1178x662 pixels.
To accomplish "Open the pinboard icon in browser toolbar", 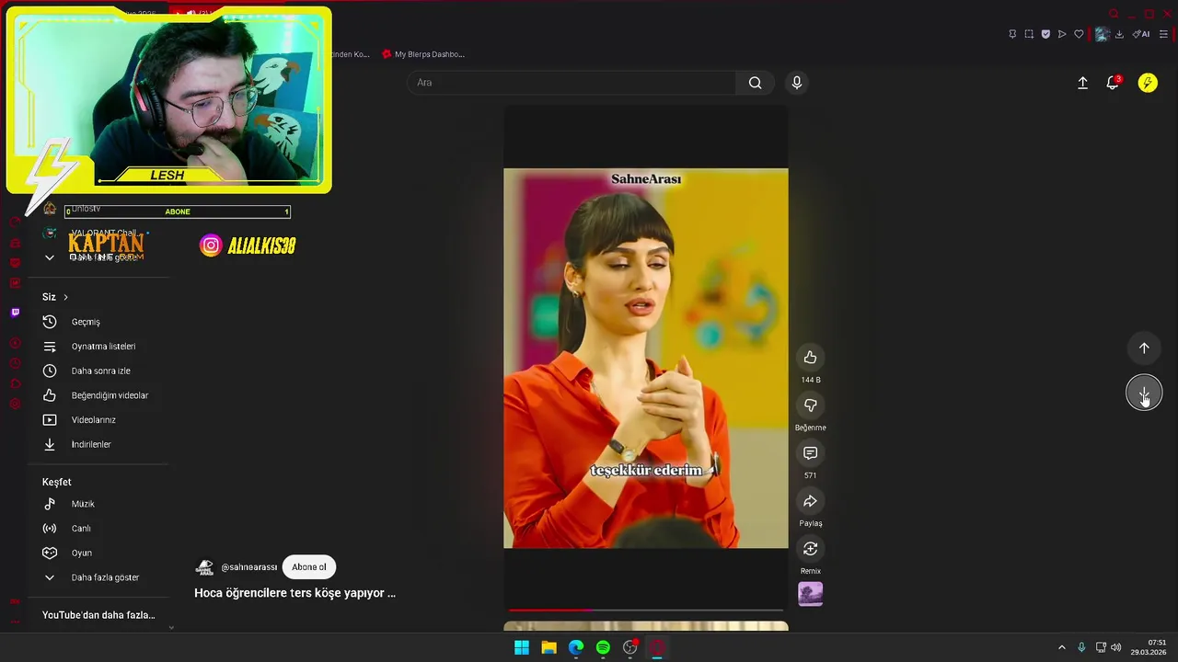I will [x=1012, y=34].
